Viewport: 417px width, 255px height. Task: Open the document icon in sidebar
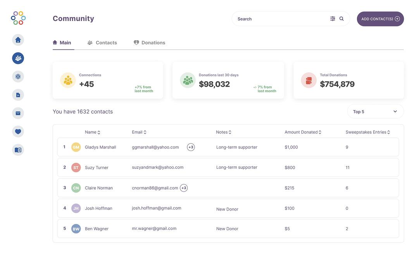click(18, 95)
